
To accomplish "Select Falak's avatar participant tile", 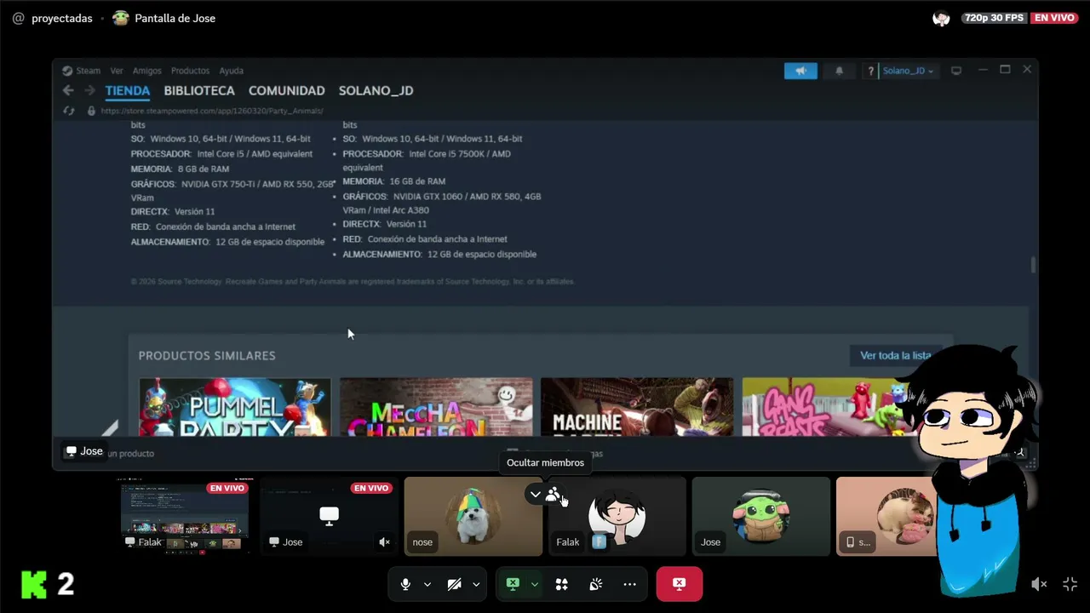I will click(617, 516).
